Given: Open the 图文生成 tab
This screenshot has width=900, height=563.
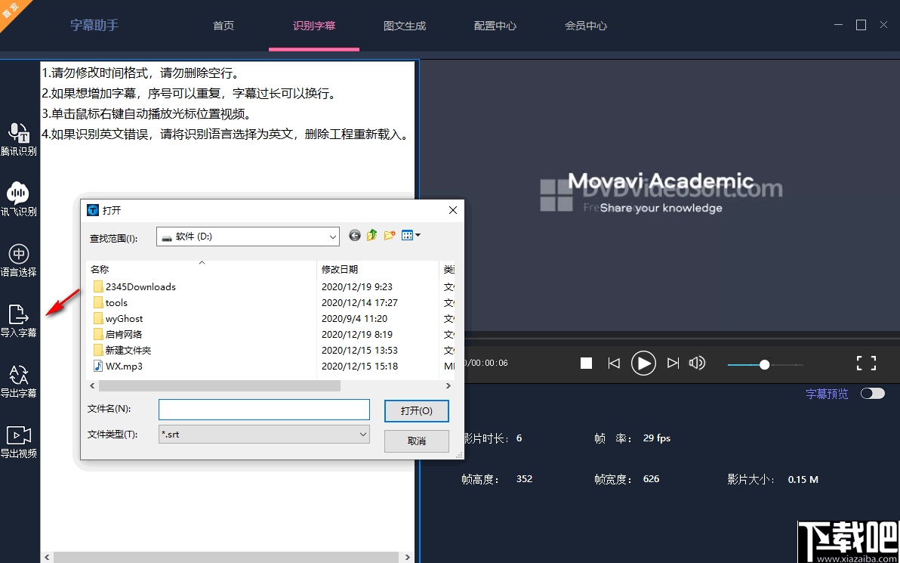Looking at the screenshot, I should (405, 26).
